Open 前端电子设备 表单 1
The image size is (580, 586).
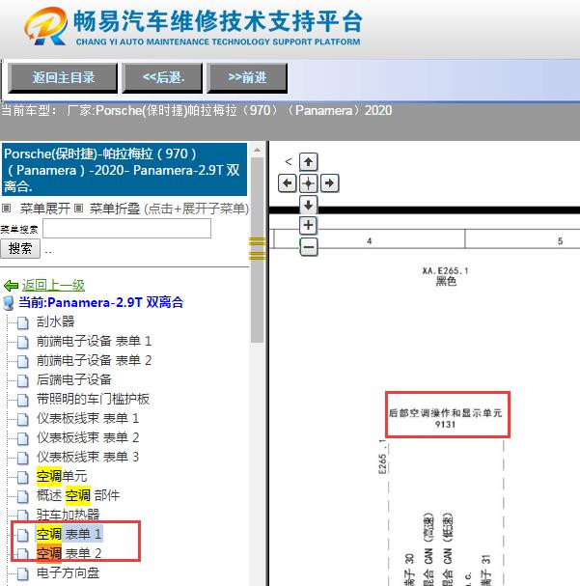point(95,341)
